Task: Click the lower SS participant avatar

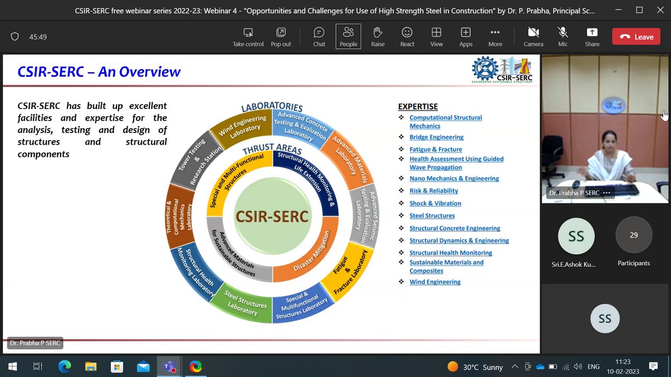Action: [605, 318]
